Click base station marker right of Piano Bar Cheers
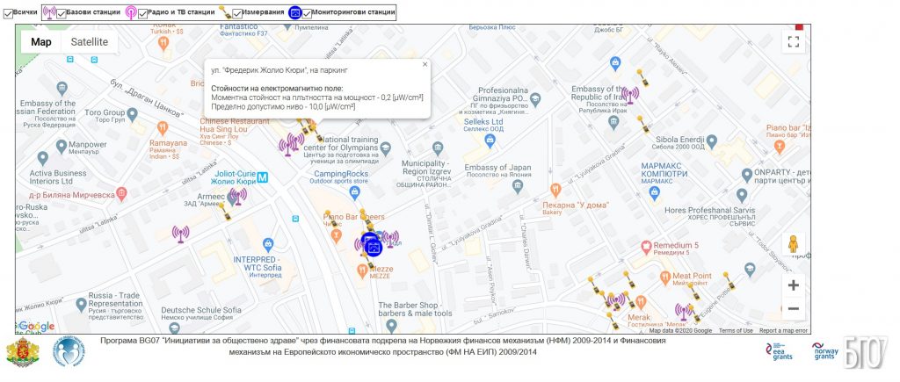Screen dimensions: 900x382 tap(390, 238)
